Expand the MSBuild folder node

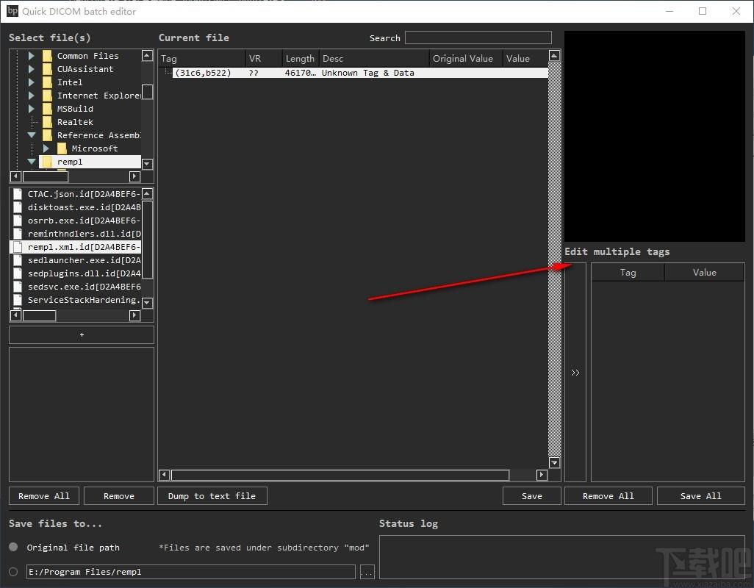tap(32, 109)
